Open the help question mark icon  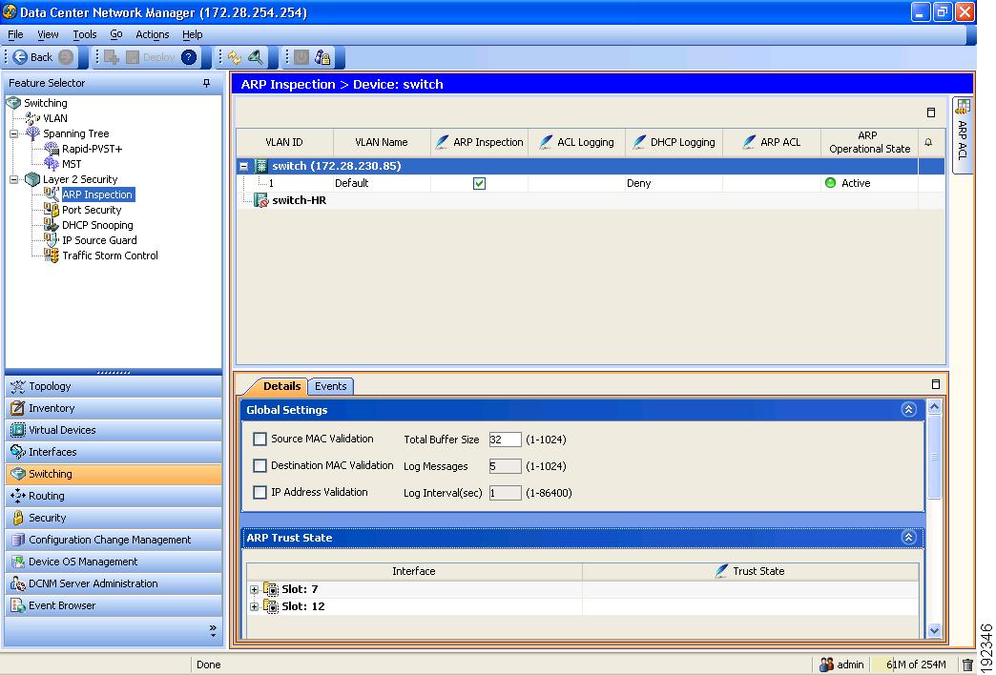coord(189,57)
